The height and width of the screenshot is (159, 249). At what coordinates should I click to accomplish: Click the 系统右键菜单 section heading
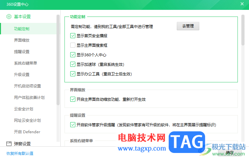(x=81, y=141)
